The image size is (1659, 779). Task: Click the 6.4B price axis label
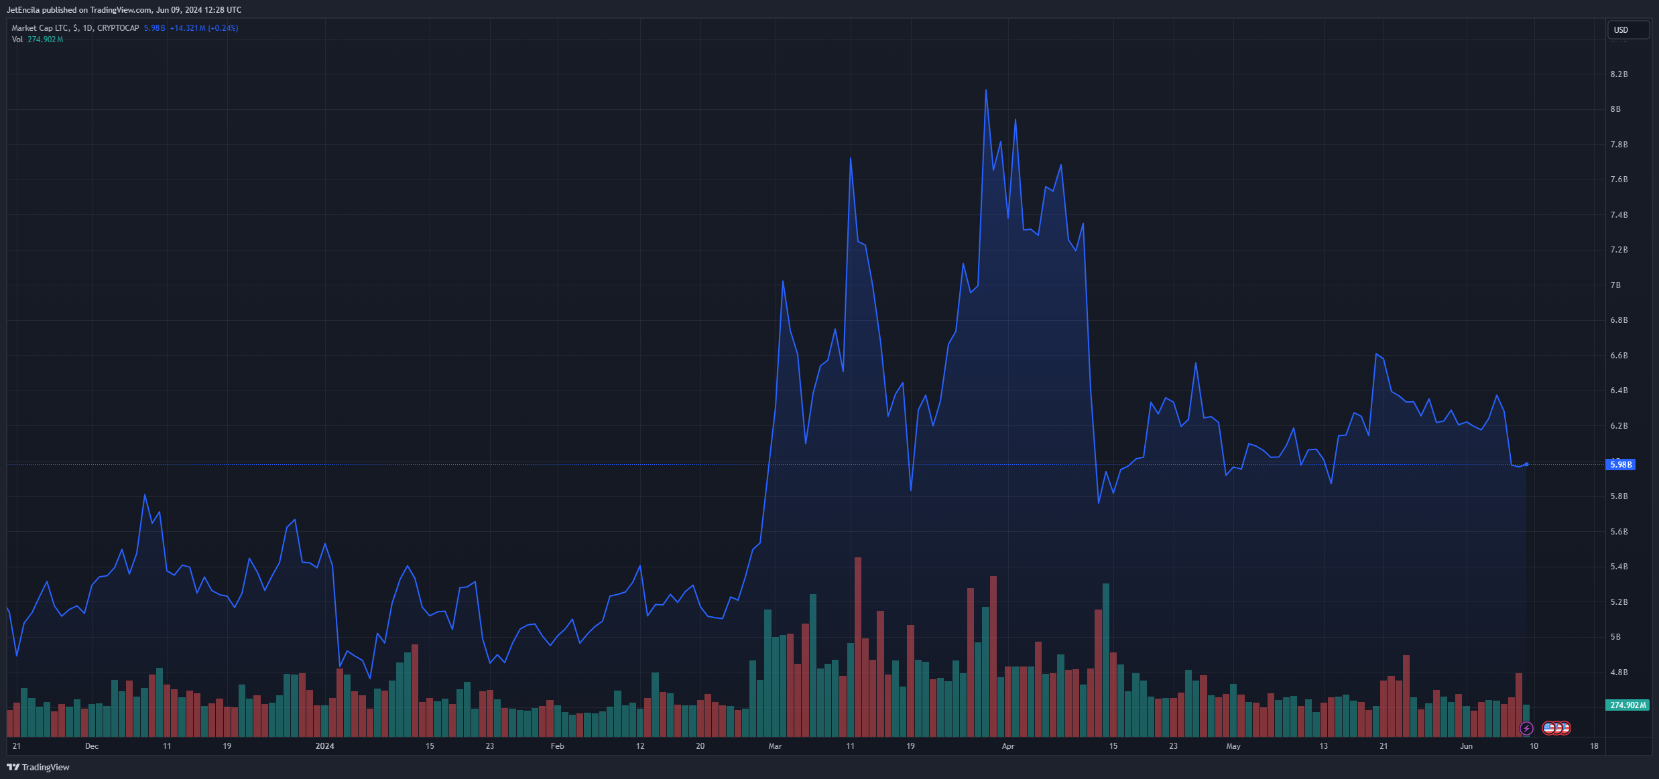coord(1619,391)
